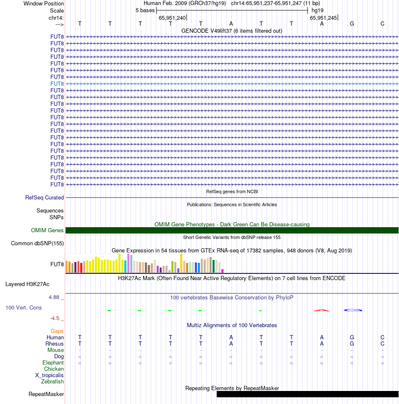Screen dimensions: 399x404
Task: Click the highlighted light-blue FUT8 transcript label
Action: click(x=57, y=84)
